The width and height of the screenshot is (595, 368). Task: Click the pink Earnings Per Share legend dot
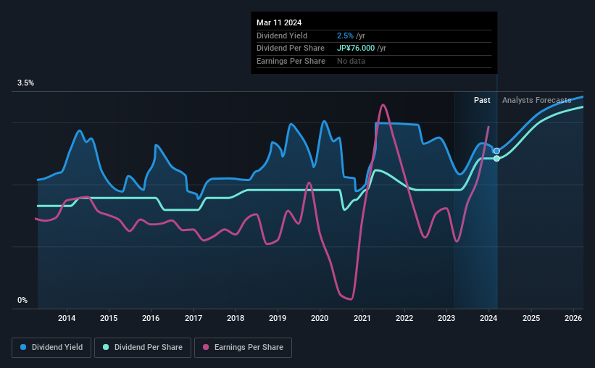click(x=206, y=347)
